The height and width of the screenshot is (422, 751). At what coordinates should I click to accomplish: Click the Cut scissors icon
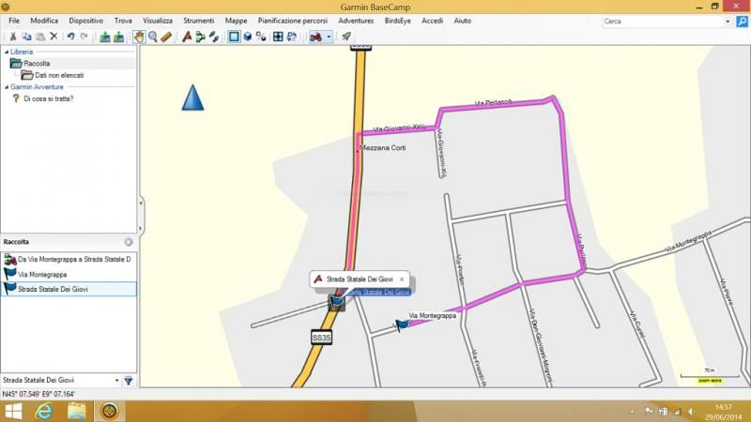[13, 37]
